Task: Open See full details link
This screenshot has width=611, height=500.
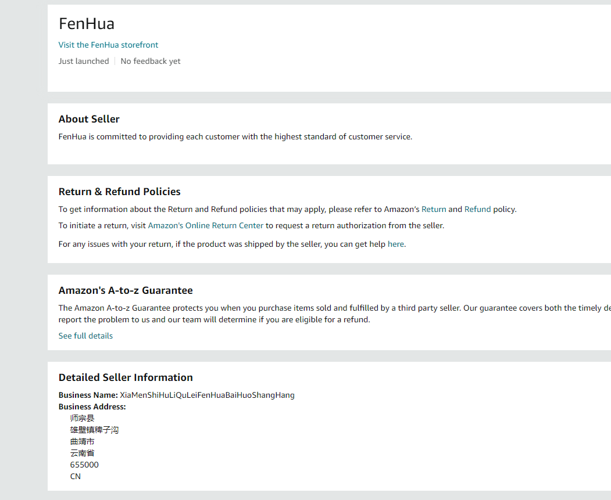Action: point(85,336)
